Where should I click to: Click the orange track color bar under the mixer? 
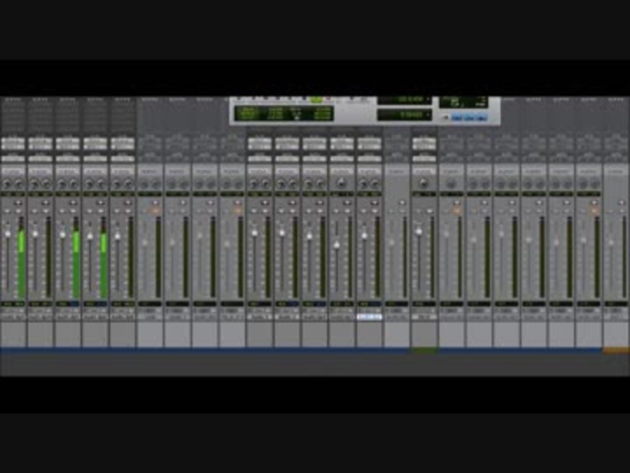pyautogui.click(x=616, y=351)
